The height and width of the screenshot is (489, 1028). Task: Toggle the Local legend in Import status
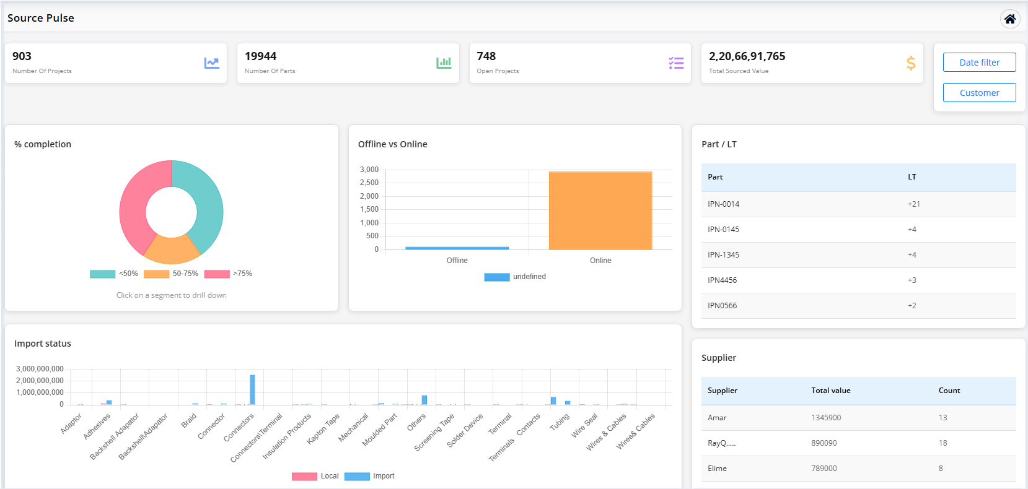click(x=304, y=476)
